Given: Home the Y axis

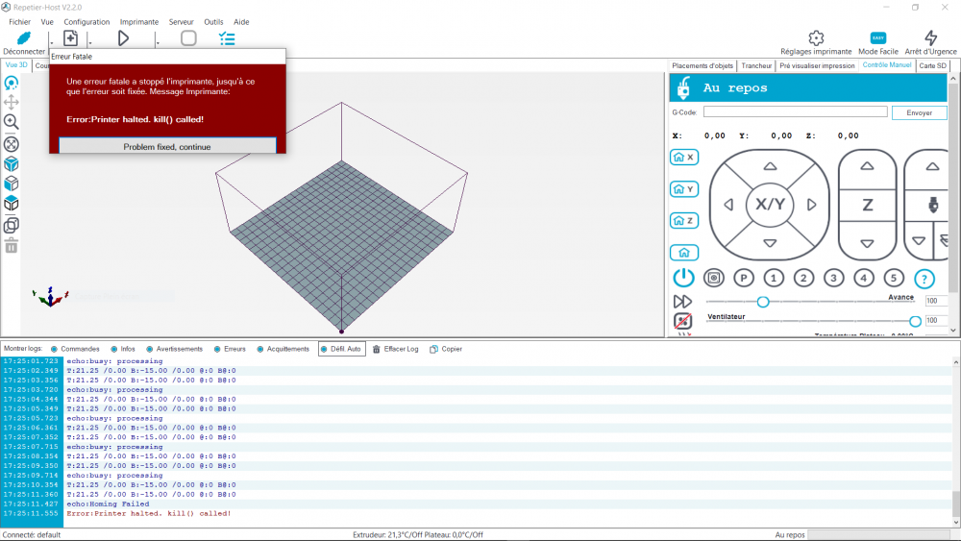Looking at the screenshot, I should (x=684, y=189).
